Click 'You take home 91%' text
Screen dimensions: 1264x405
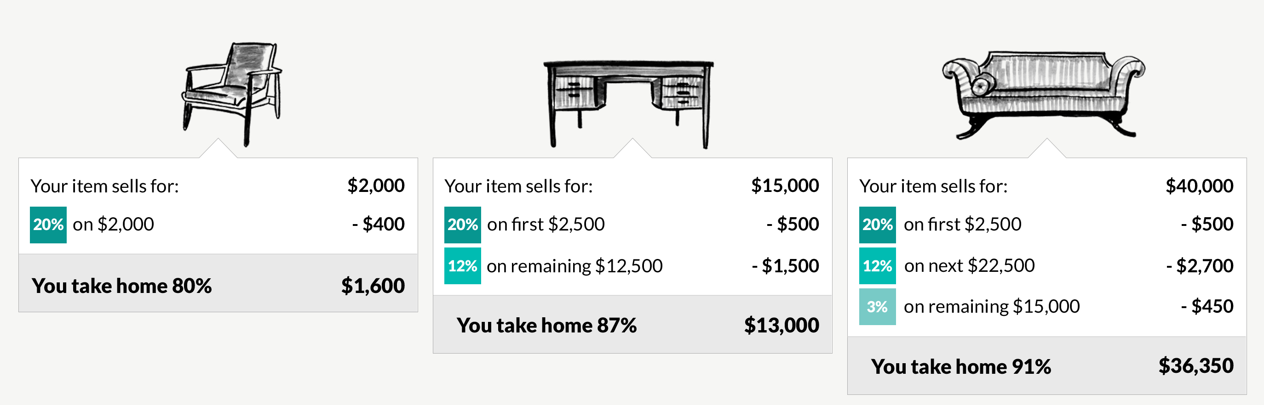click(961, 367)
